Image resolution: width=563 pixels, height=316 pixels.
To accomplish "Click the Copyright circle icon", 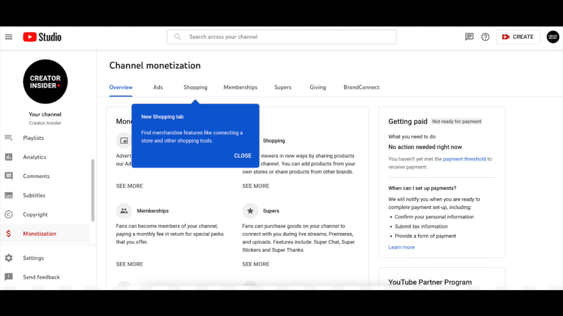I will click(x=9, y=215).
